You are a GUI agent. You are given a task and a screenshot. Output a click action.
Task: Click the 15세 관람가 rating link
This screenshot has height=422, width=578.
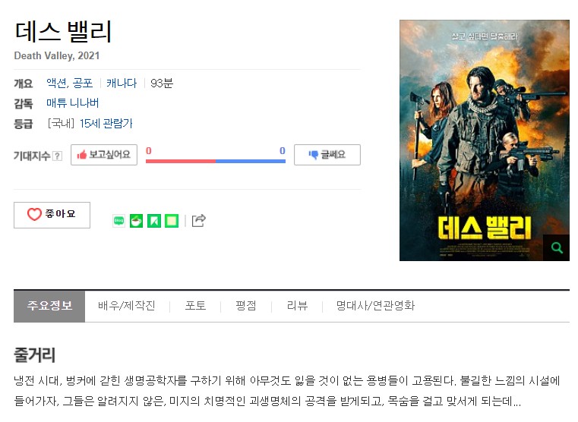(x=106, y=124)
